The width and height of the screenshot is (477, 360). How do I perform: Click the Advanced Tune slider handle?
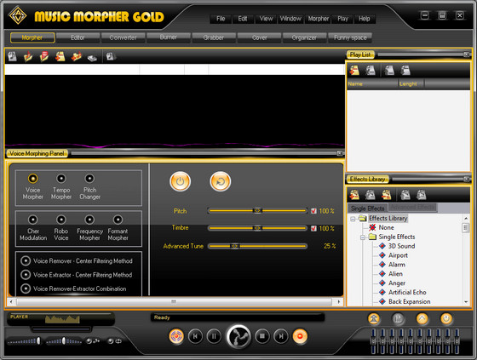click(x=234, y=246)
